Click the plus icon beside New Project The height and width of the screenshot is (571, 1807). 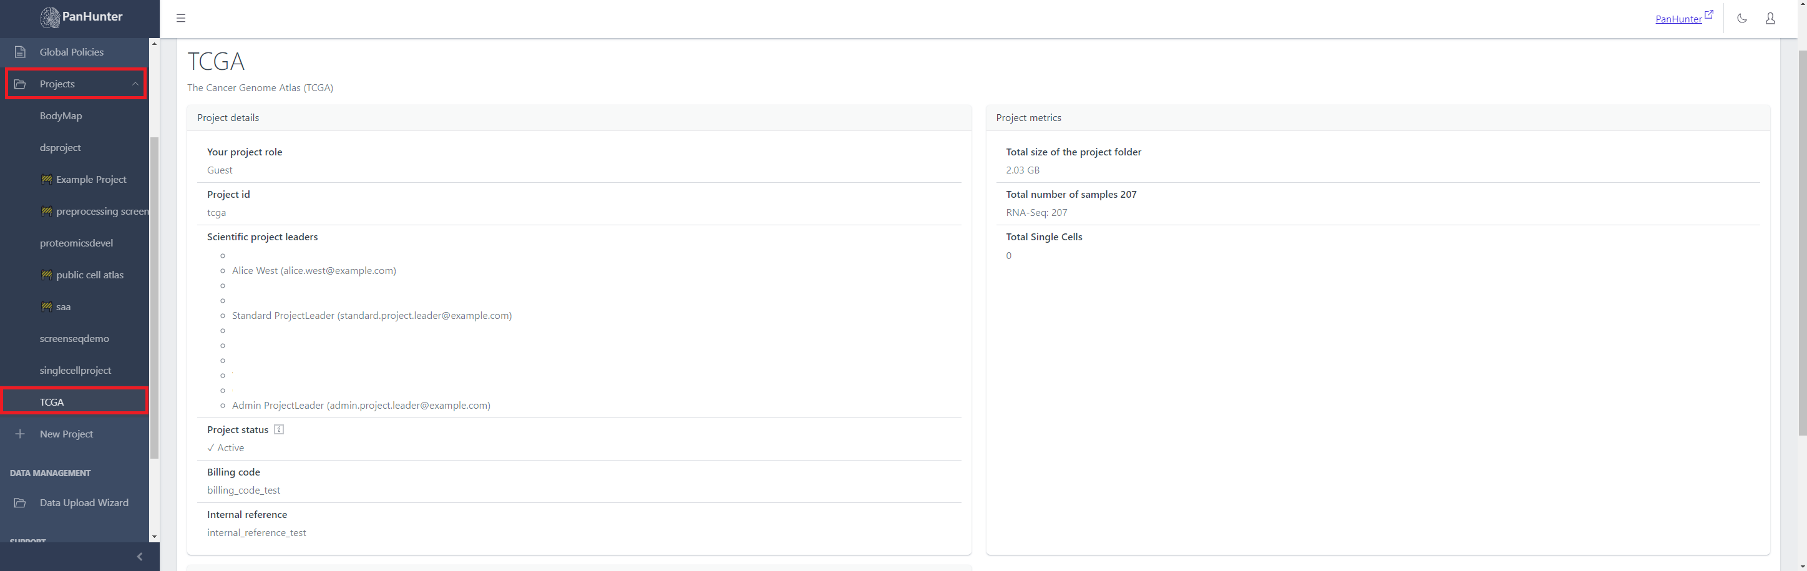click(x=21, y=434)
